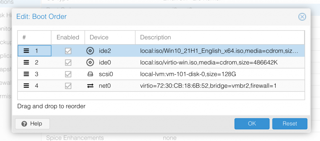
Task: Click the drag handle for row 1
Action: pyautogui.click(x=27, y=51)
